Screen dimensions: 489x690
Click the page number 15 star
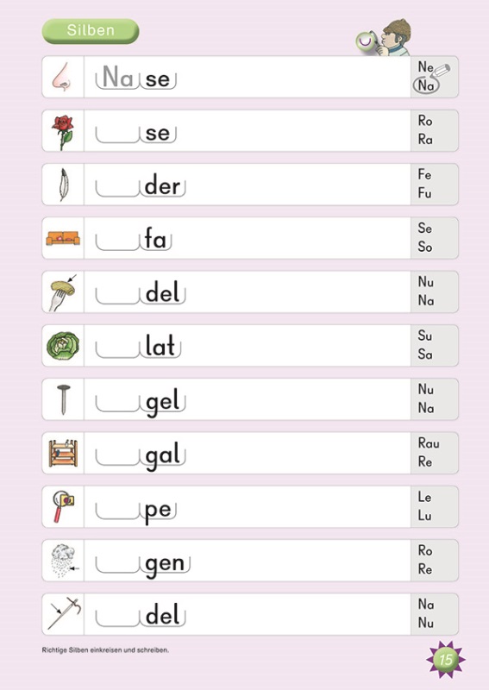pos(445,659)
